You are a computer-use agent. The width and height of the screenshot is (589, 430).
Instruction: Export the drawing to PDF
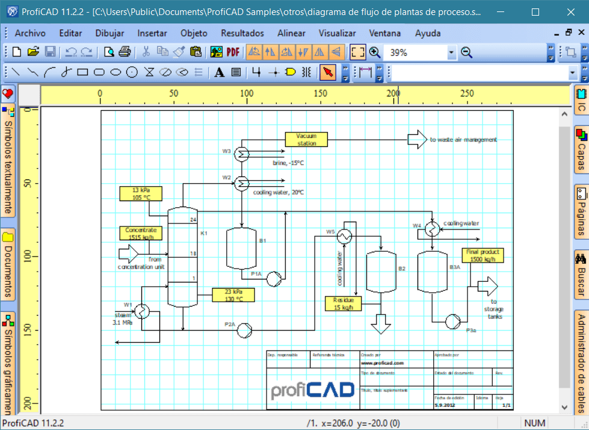233,52
